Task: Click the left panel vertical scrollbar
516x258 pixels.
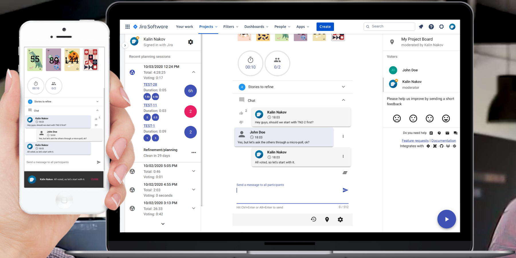Action: (x=202, y=120)
